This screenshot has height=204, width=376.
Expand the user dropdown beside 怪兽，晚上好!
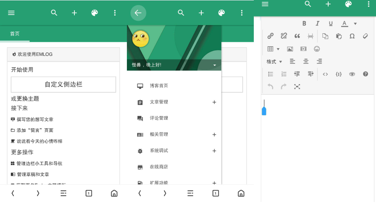(215, 65)
